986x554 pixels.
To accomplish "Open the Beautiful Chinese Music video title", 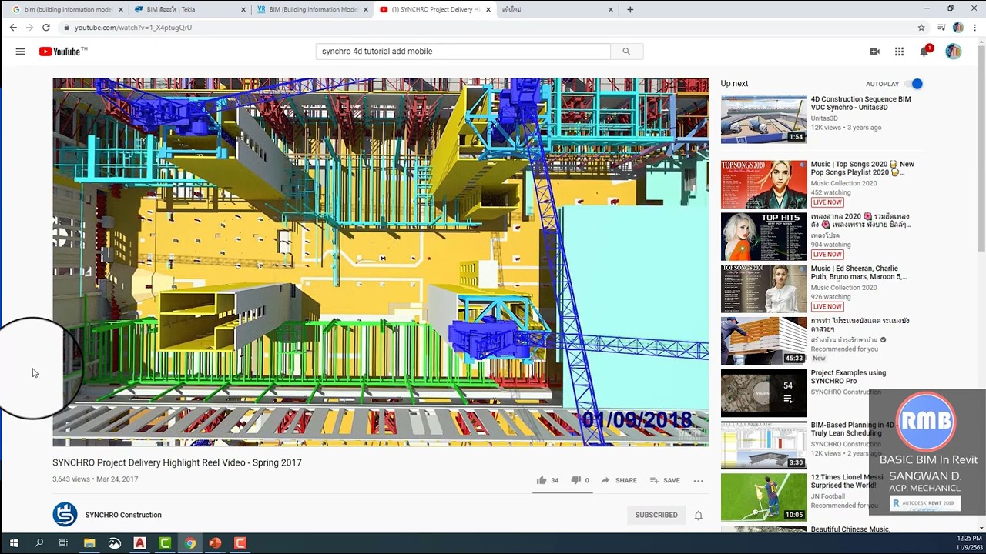I will (x=850, y=529).
